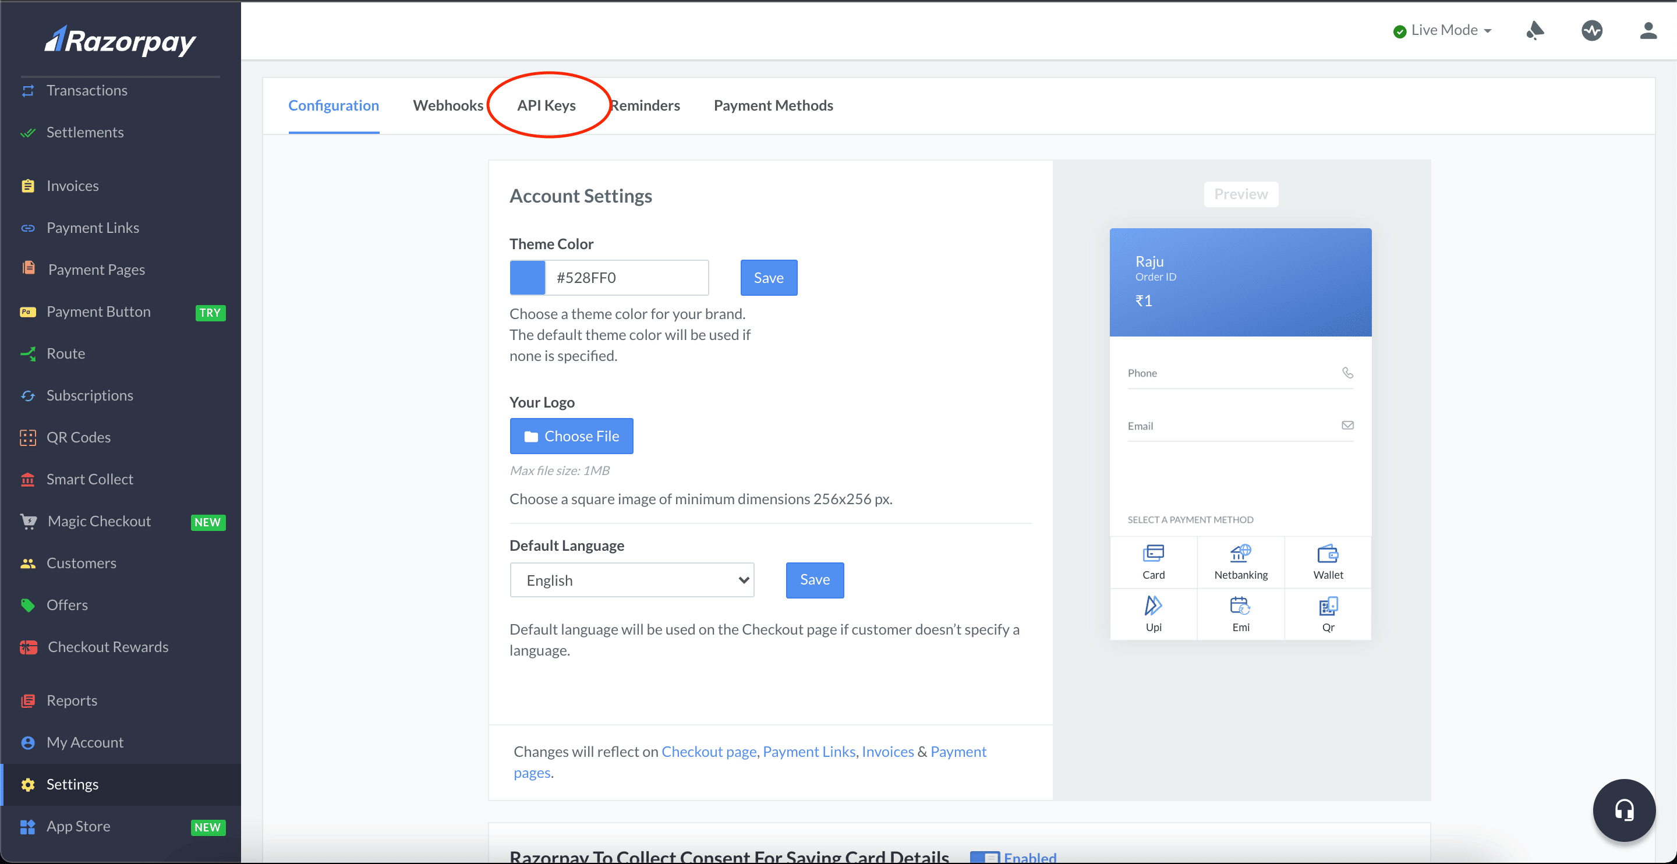Click the Preview button
Screen dimensions: 1677x864
coord(1241,194)
